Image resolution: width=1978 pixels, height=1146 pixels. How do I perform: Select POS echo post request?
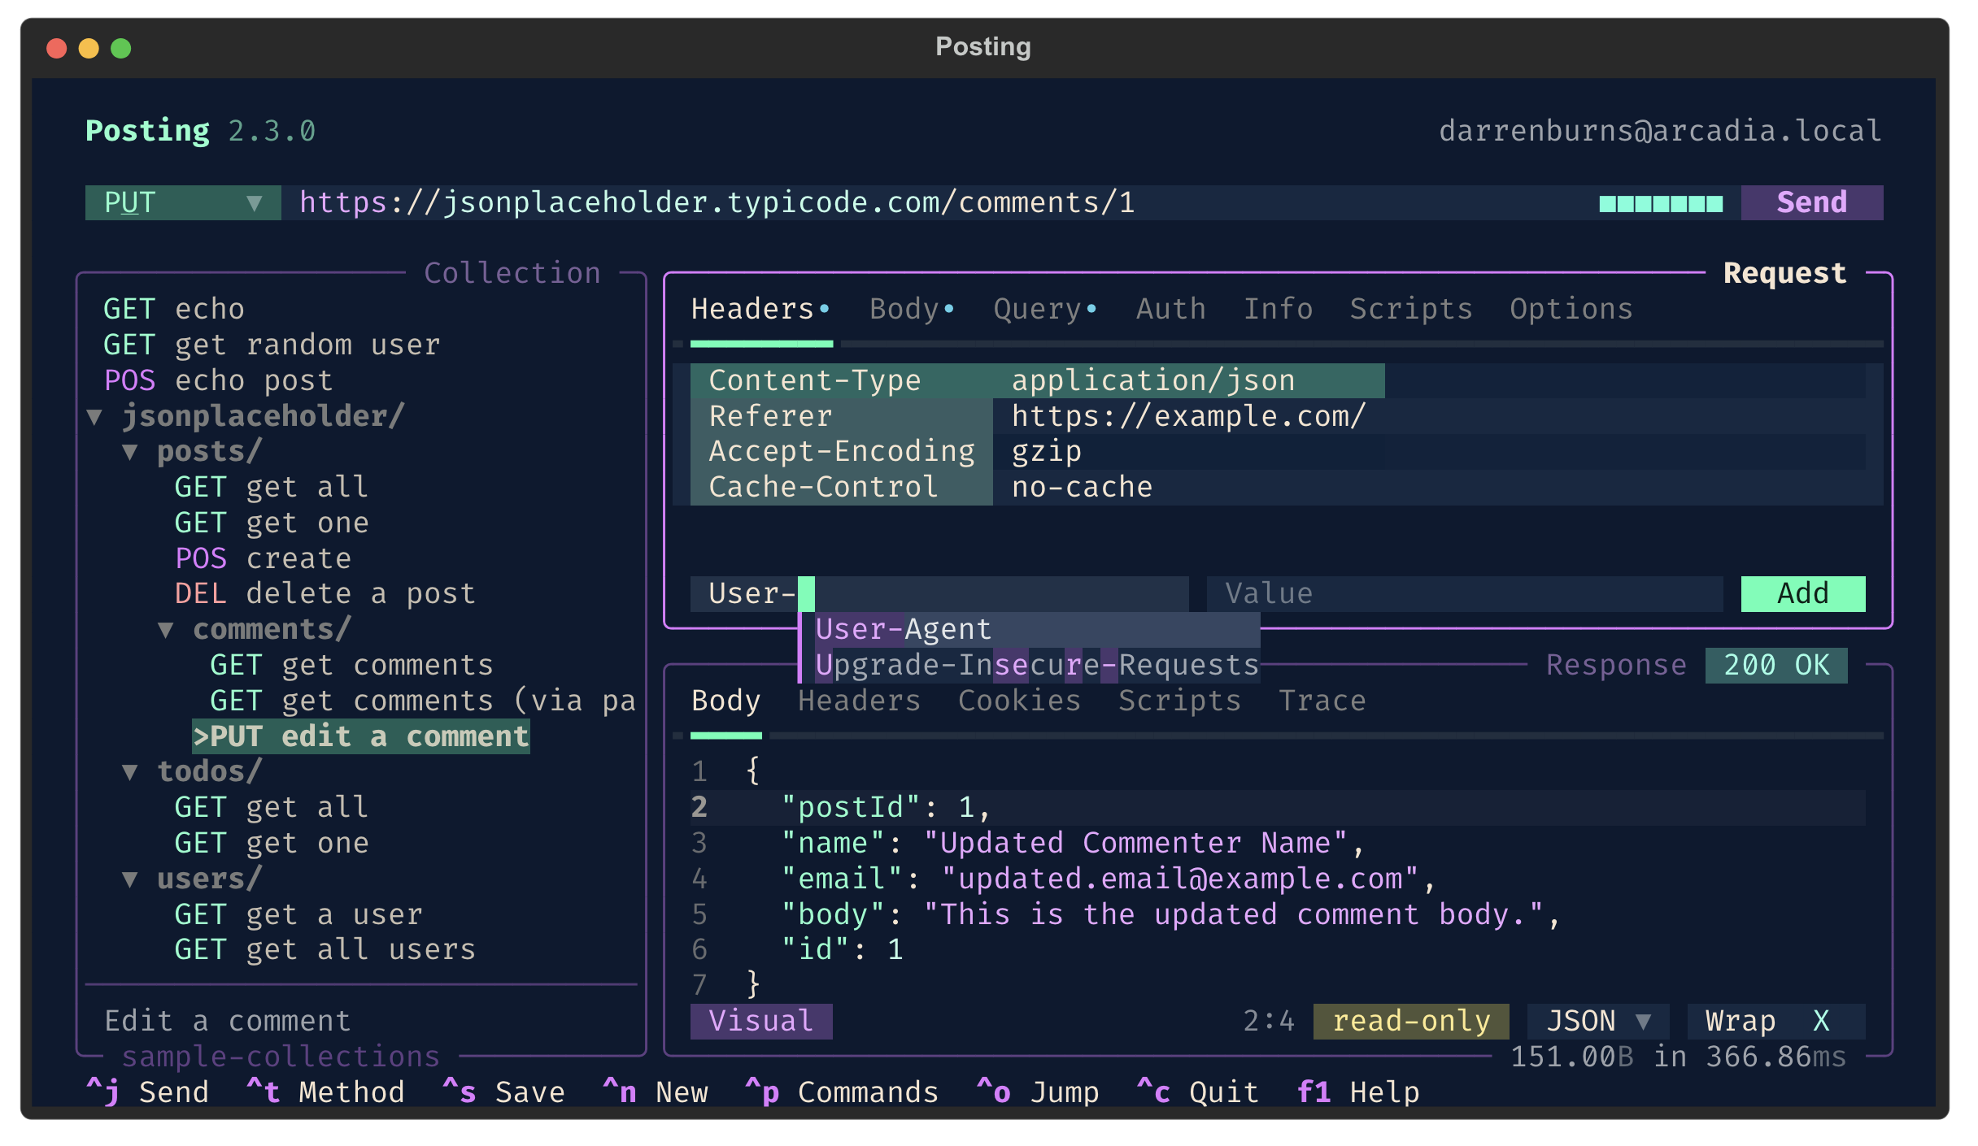(x=219, y=380)
